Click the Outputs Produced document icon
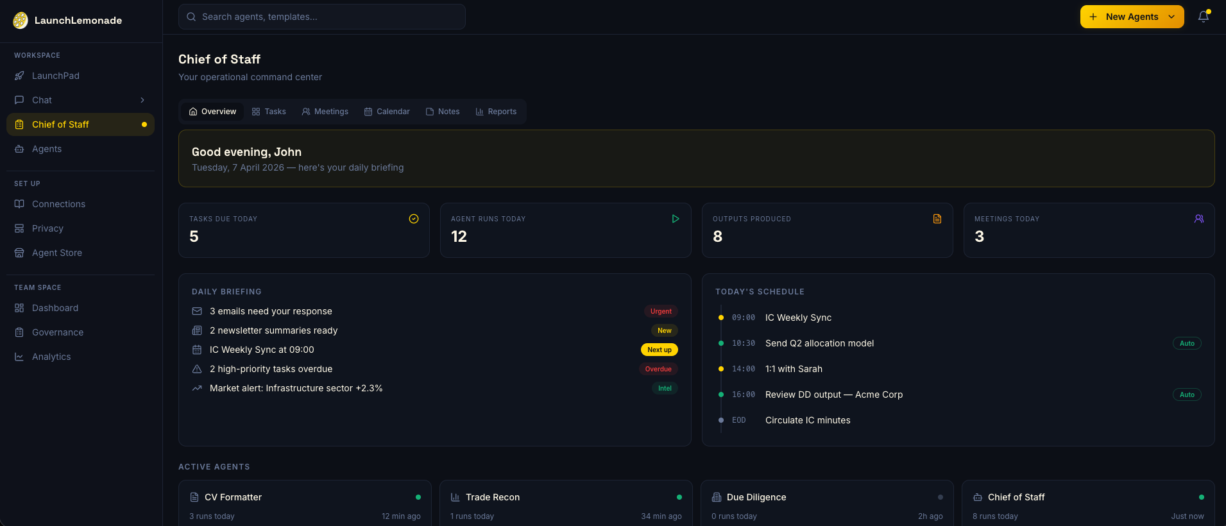 click(937, 219)
